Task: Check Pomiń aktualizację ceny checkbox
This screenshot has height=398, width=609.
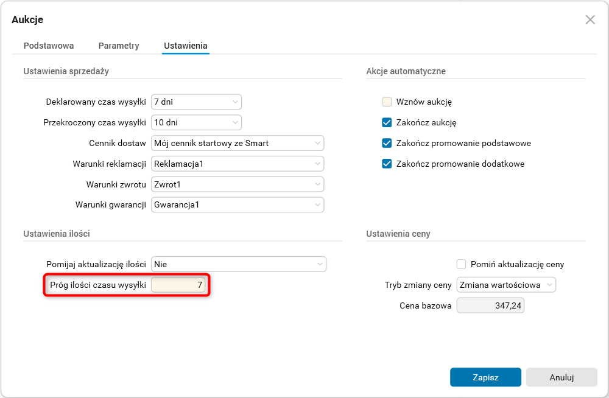Action: coord(461,264)
